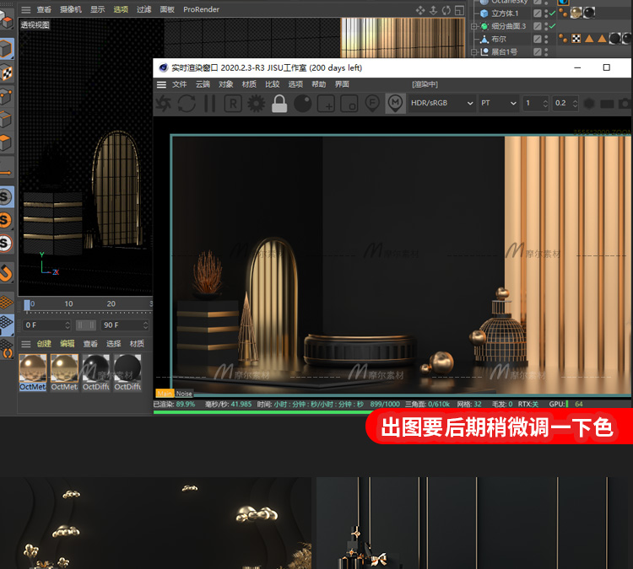
Task: Open the PT render kernel dropdown
Action: click(498, 103)
